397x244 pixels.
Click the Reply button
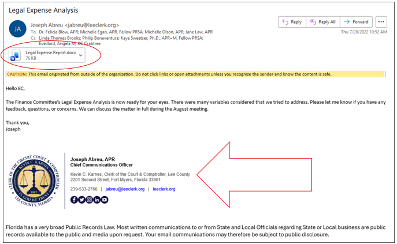(x=291, y=22)
